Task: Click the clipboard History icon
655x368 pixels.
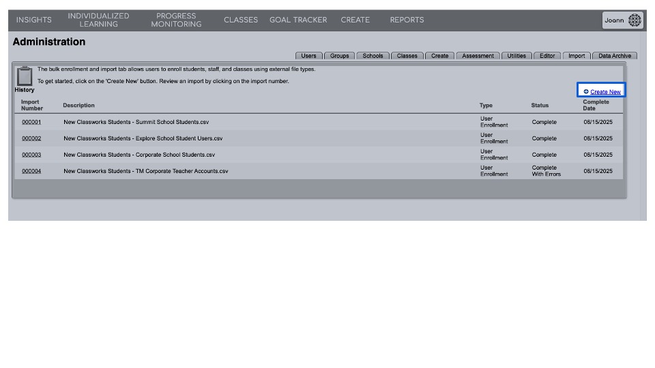Action: pos(25,76)
